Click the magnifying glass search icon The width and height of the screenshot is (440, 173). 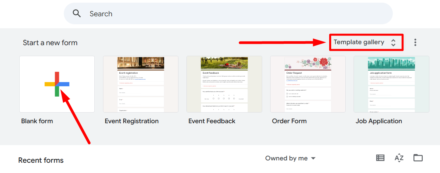pos(77,14)
